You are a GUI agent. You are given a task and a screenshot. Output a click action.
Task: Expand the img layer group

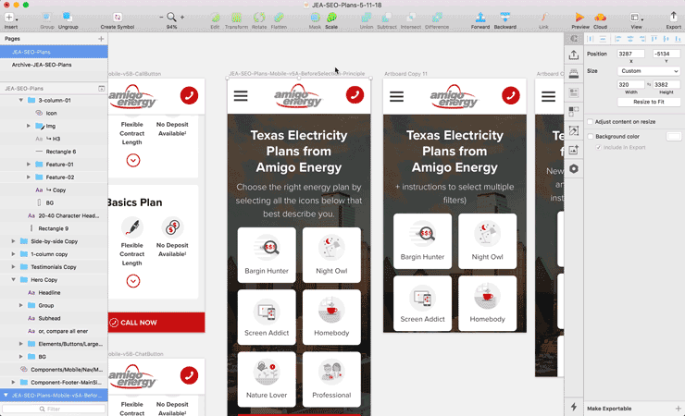29,126
